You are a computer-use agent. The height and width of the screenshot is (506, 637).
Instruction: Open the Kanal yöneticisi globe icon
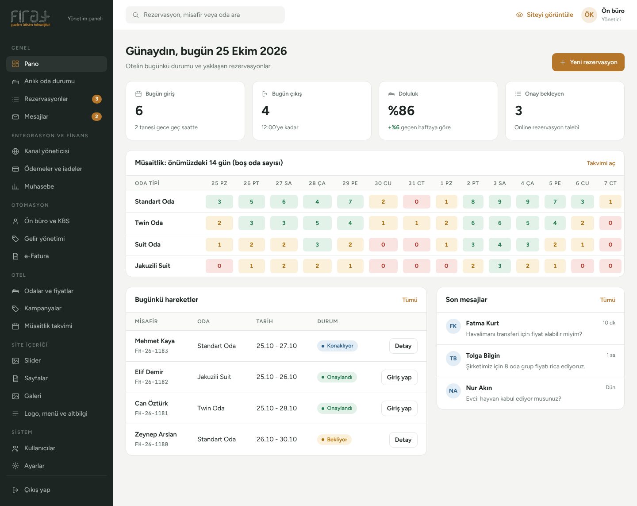pos(15,151)
